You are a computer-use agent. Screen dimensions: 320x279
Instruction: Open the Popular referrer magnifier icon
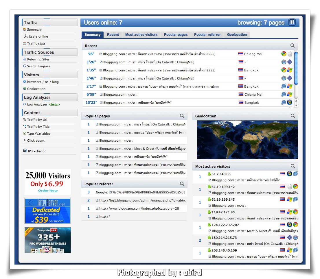click(182, 184)
